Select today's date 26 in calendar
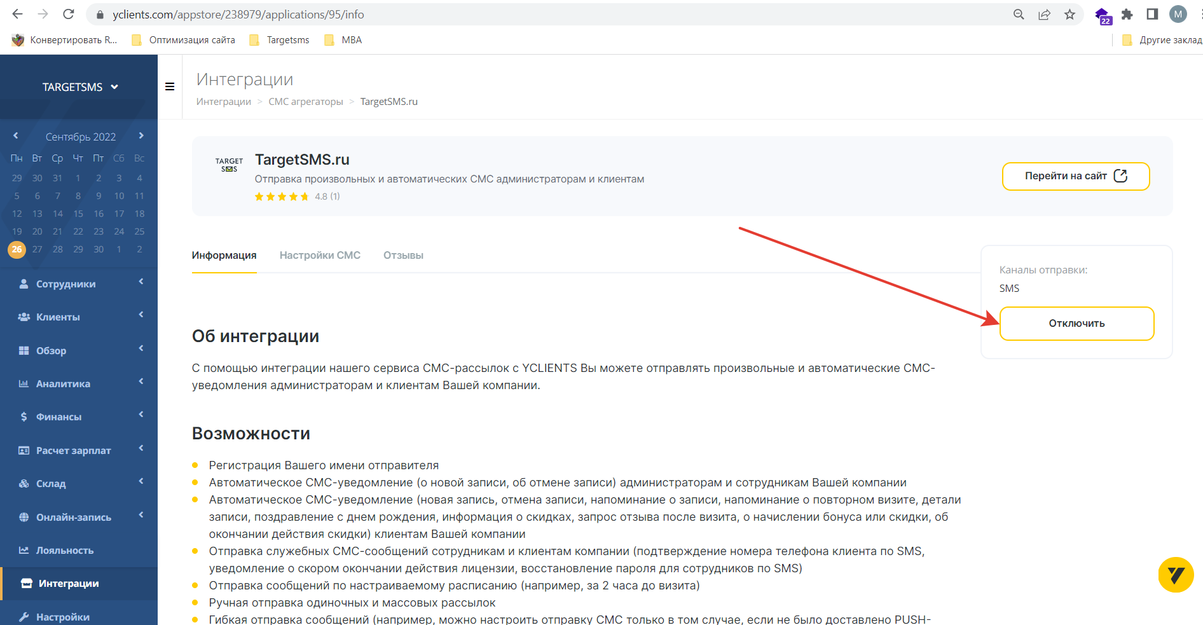 [x=17, y=249]
